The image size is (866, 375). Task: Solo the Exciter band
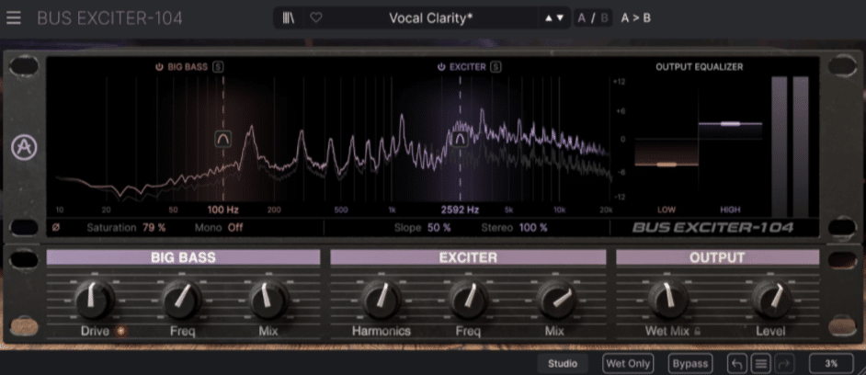[x=496, y=67]
